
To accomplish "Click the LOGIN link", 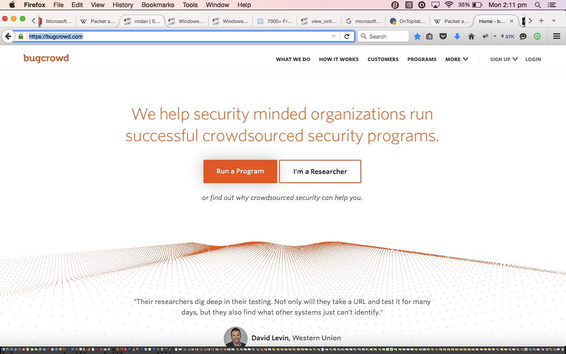I will pyautogui.click(x=533, y=59).
